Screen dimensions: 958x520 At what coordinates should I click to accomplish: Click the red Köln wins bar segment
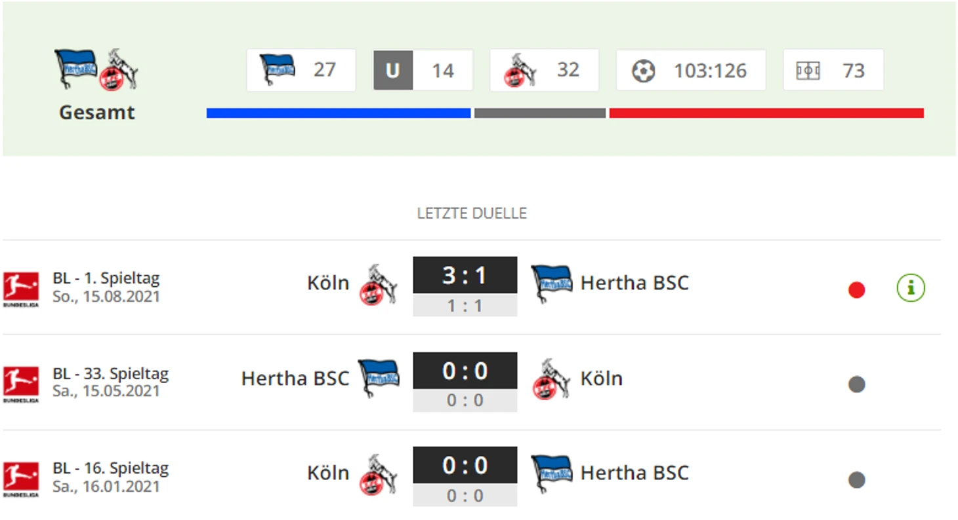pyautogui.click(x=766, y=113)
